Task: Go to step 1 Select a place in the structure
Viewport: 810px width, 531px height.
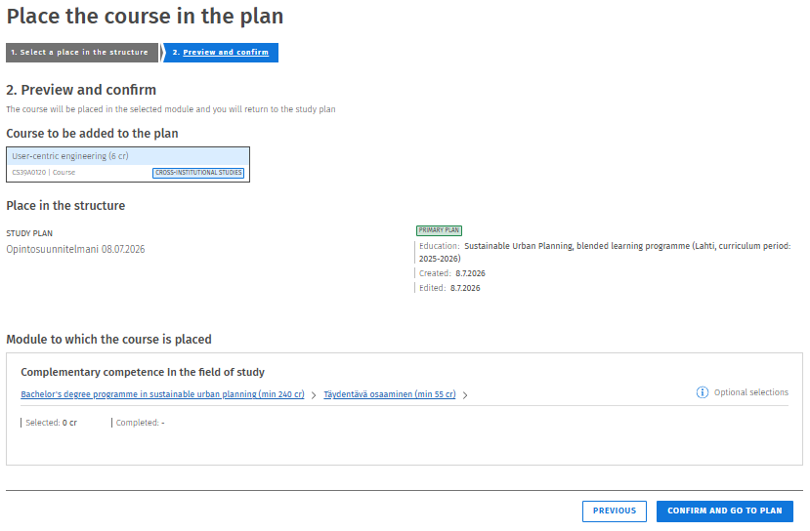Action: [x=82, y=52]
